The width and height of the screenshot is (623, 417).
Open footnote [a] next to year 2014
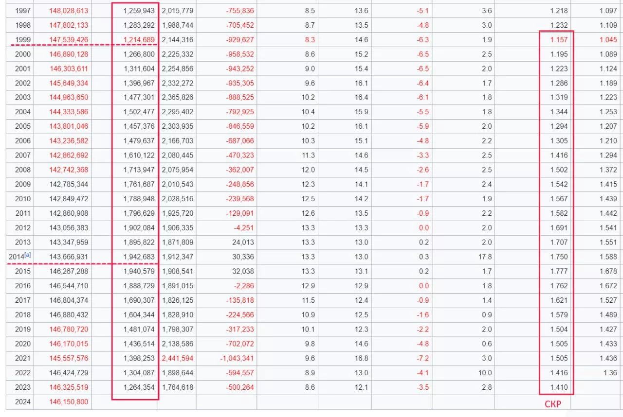tap(28, 255)
